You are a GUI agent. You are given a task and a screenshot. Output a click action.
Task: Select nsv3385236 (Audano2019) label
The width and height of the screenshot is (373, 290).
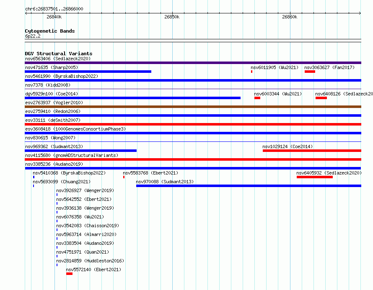[x=54, y=164]
